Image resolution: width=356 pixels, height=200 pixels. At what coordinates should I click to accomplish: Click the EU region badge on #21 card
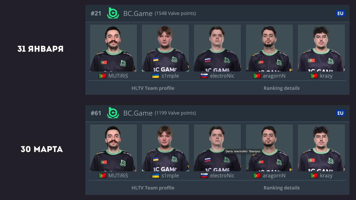coord(340,13)
